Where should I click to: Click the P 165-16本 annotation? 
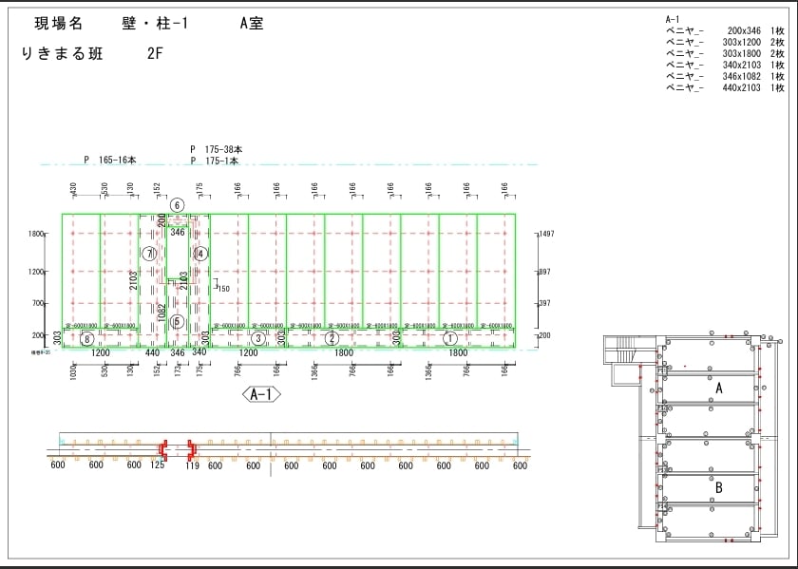point(110,160)
